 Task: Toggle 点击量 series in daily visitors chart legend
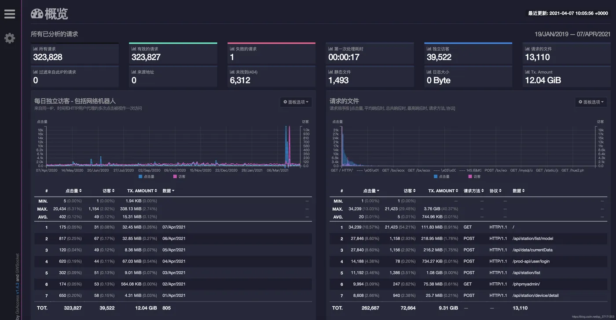coord(146,176)
